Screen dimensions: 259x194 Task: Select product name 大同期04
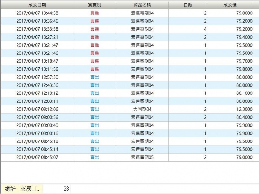pos(142,109)
